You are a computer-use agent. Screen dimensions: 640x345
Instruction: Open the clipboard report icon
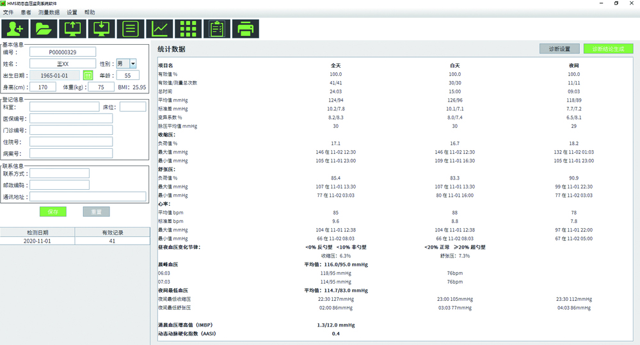216,29
